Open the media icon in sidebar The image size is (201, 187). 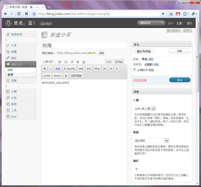click(8, 52)
